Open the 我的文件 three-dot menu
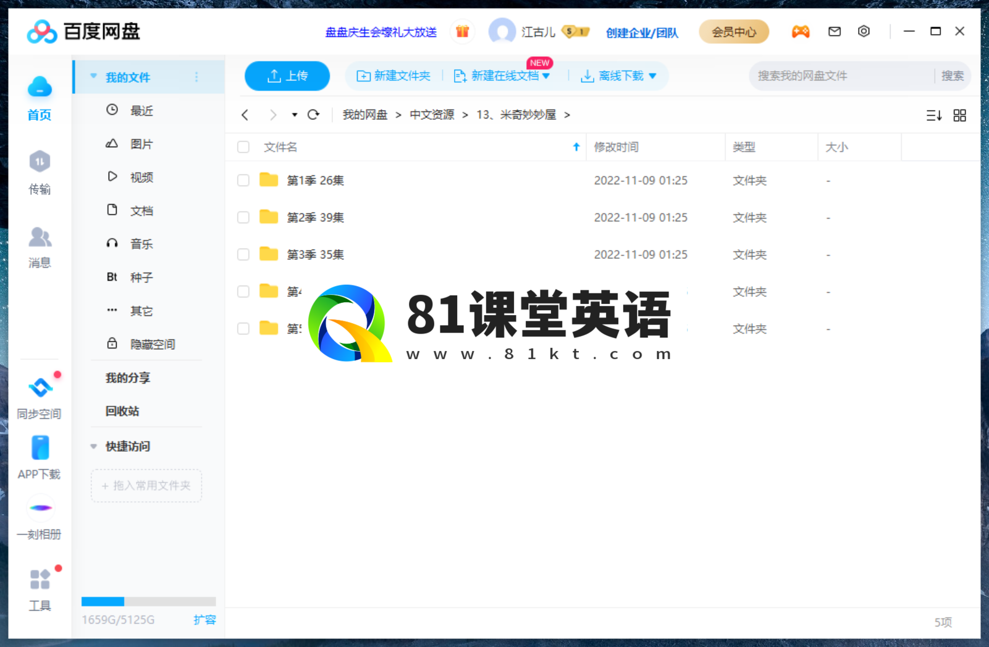989x647 pixels. 196,77
